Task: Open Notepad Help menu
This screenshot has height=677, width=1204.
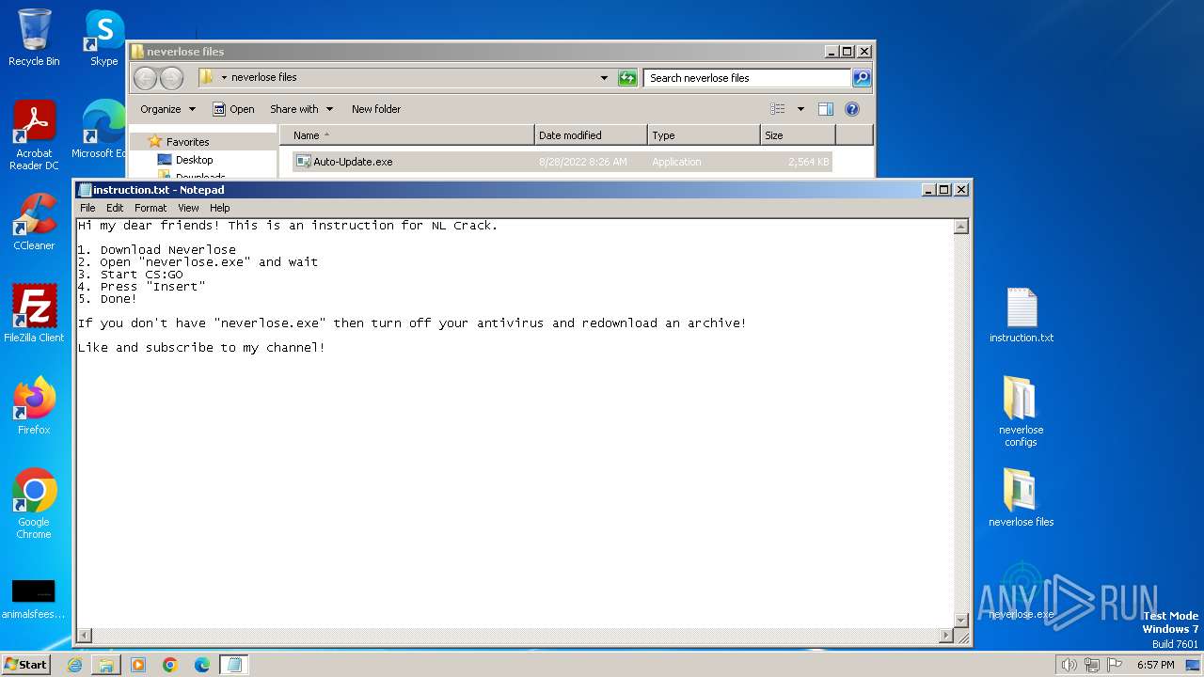Action: tap(219, 208)
